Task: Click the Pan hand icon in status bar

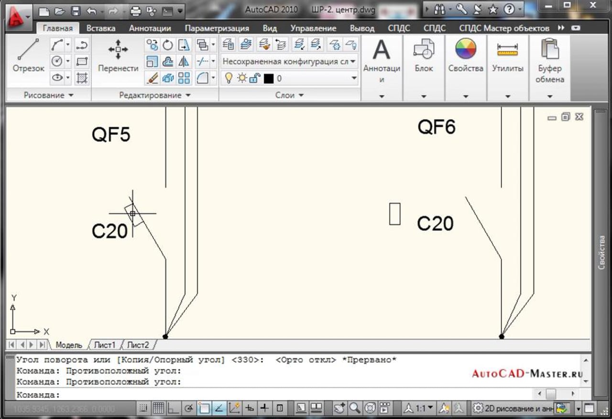Action: point(339,408)
